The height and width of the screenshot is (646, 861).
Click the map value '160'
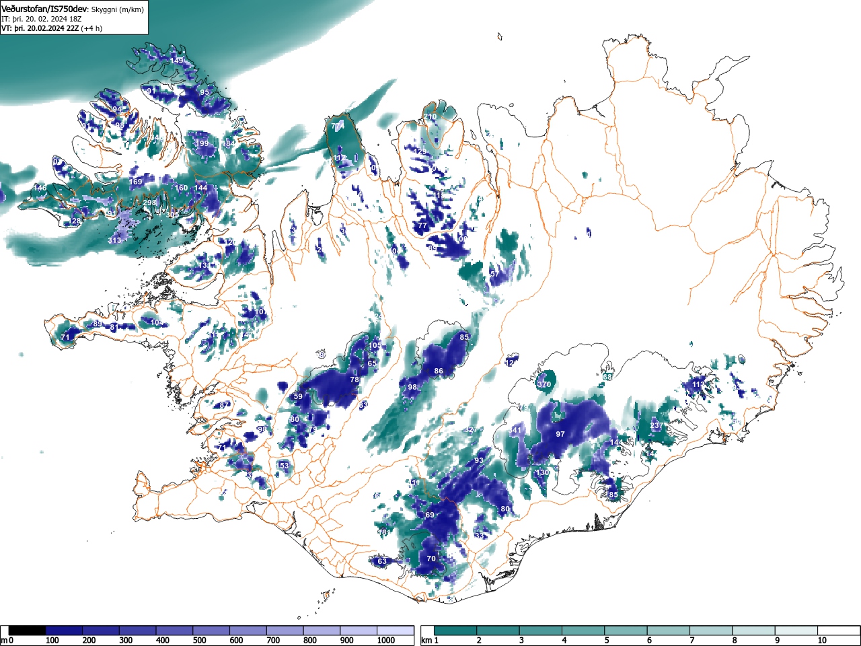click(x=182, y=188)
